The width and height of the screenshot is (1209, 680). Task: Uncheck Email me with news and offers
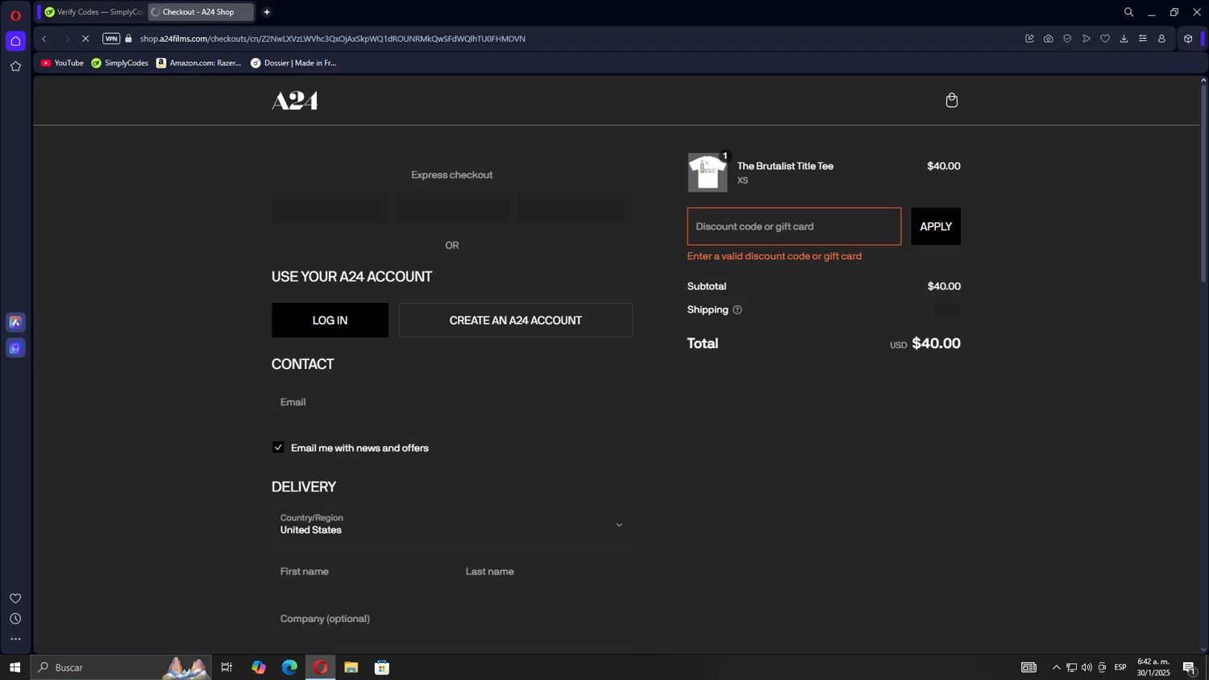pos(278,447)
